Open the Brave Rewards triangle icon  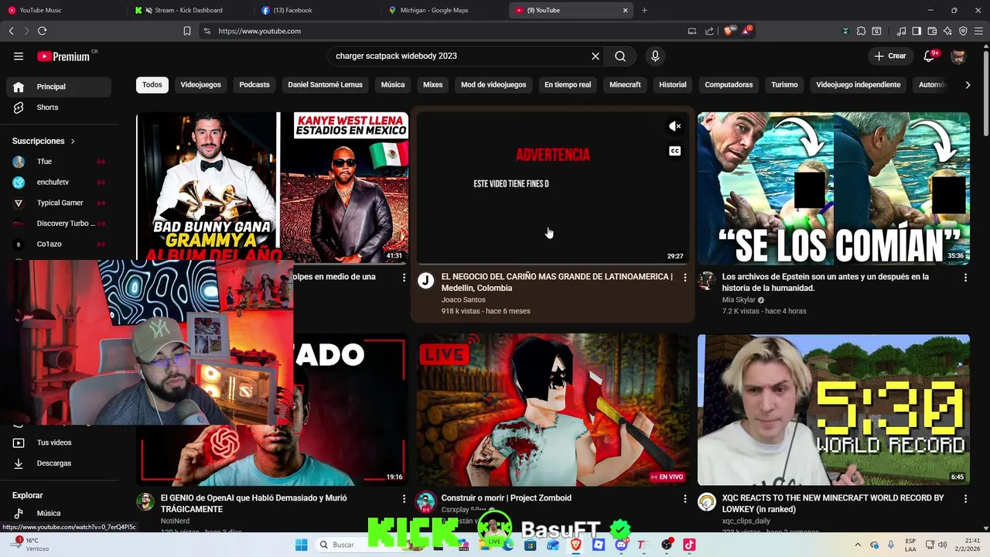[x=746, y=31]
